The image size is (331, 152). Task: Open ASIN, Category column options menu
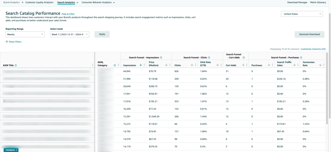coord(118,65)
